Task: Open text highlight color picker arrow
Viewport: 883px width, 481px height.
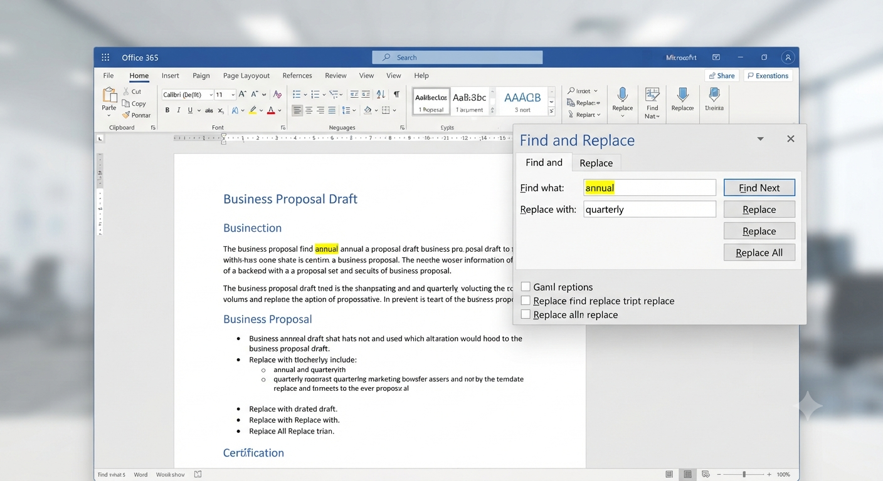Action: (261, 110)
